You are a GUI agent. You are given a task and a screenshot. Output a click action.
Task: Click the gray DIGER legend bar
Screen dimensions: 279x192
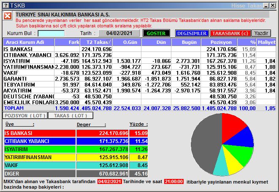point(40,173)
